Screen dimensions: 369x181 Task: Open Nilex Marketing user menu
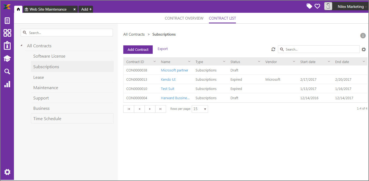(x=351, y=7)
